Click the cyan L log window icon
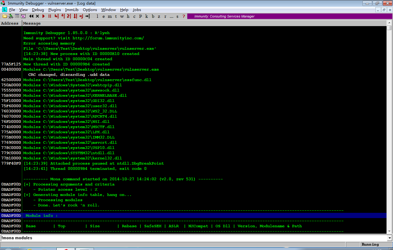 click(x=4, y=10)
